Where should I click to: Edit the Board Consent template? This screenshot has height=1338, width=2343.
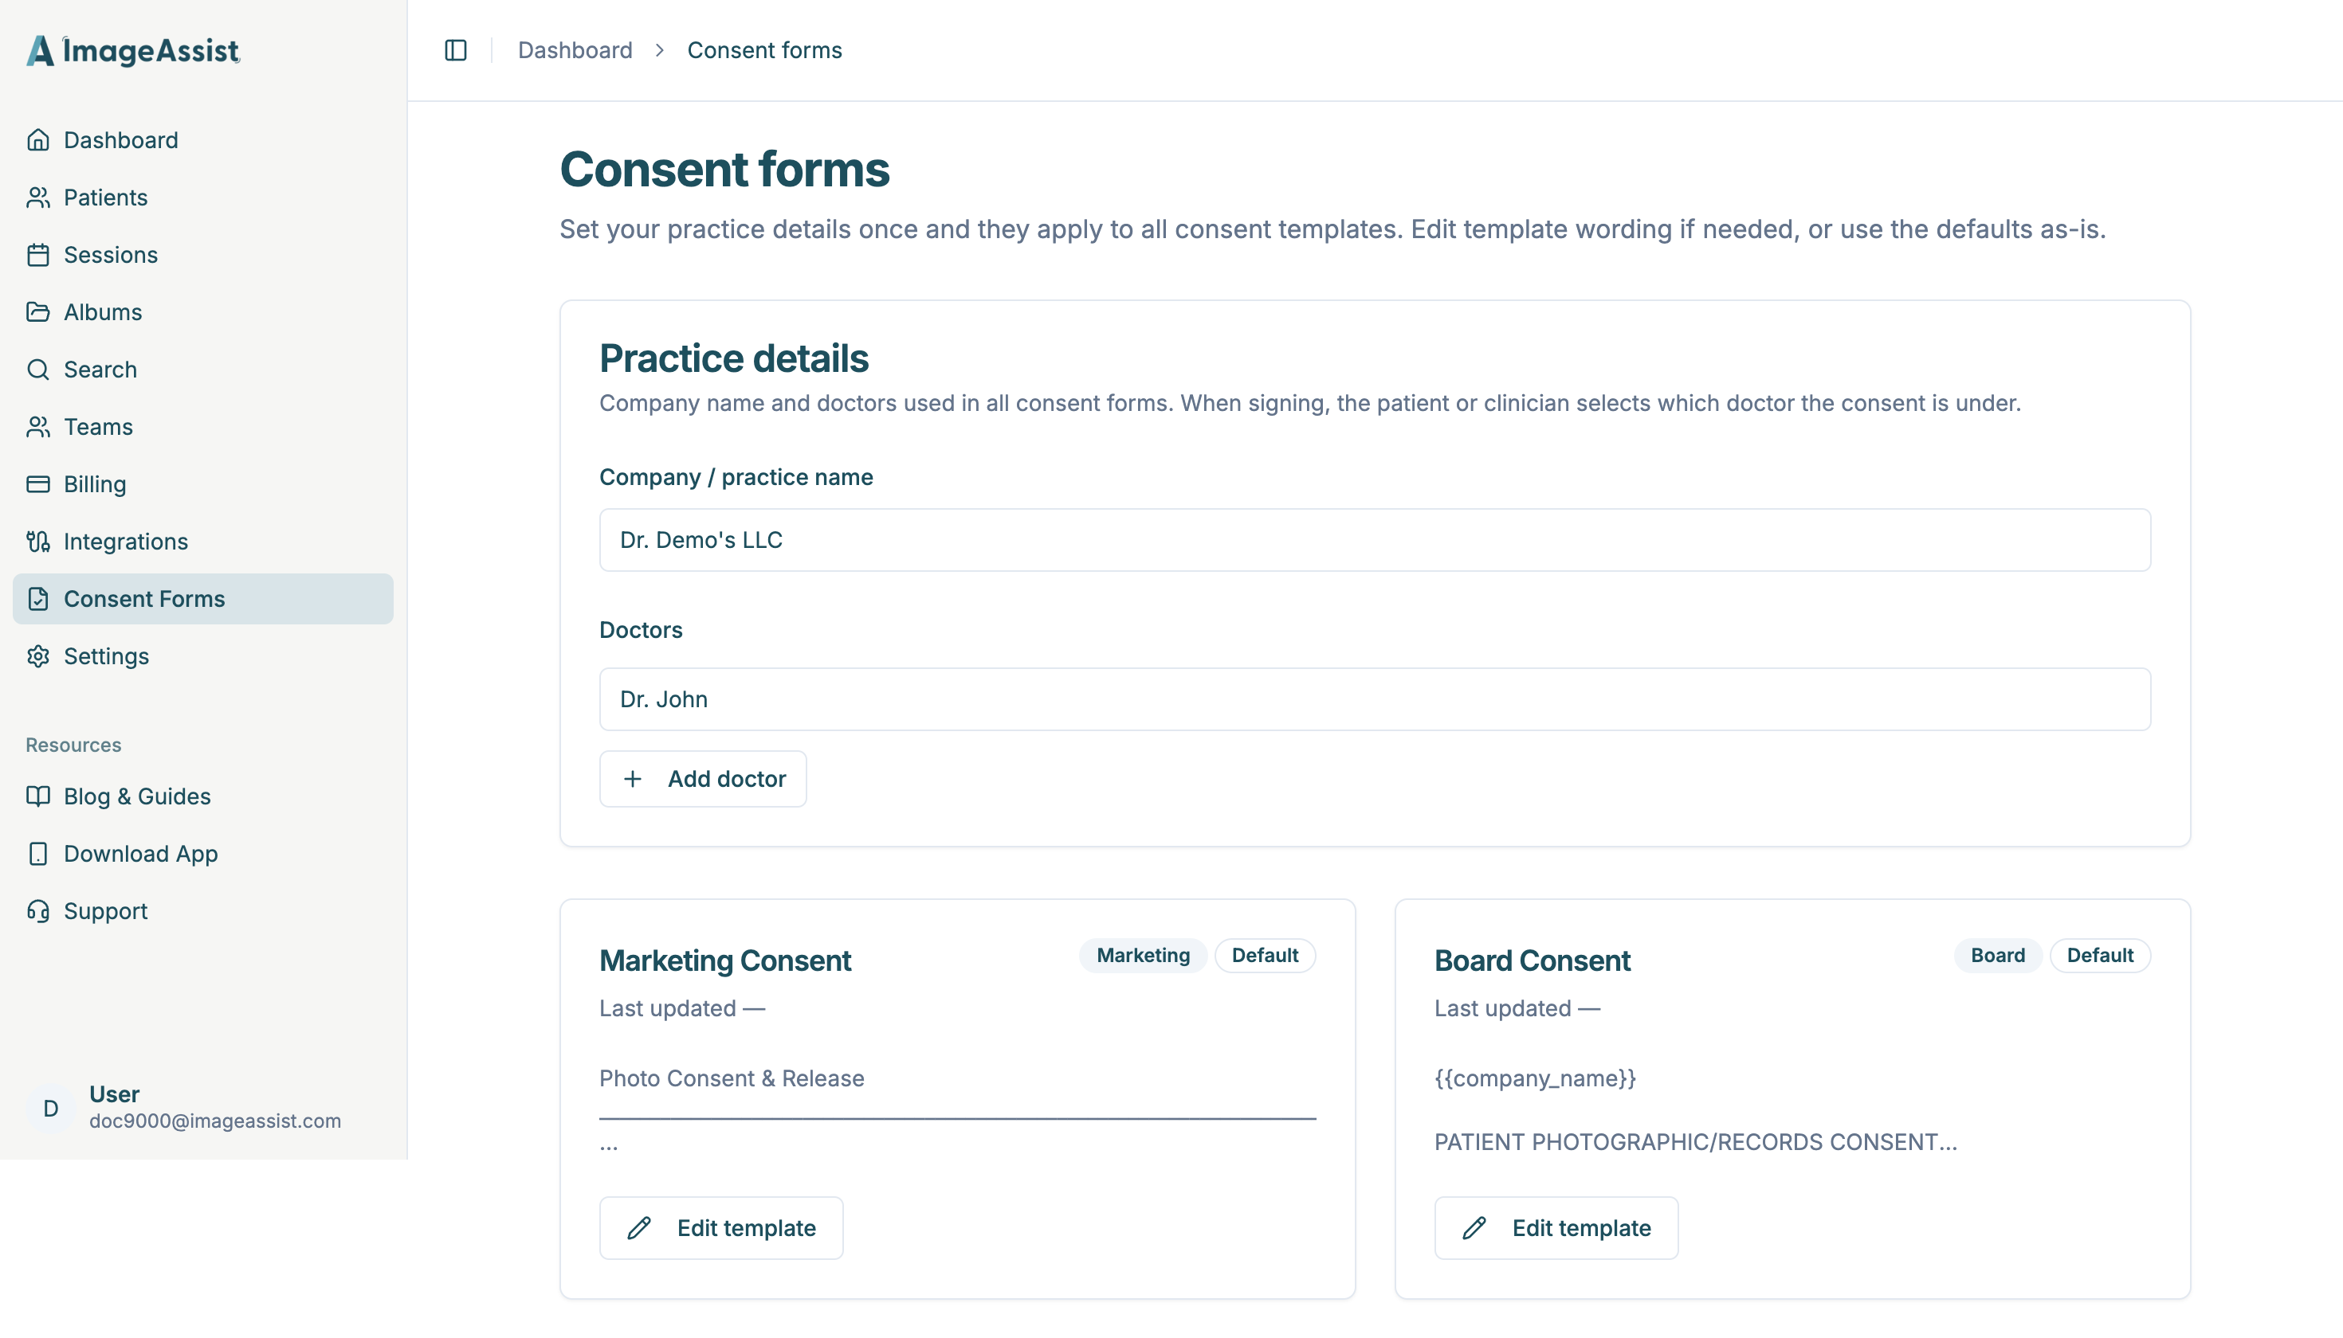[x=1556, y=1228]
